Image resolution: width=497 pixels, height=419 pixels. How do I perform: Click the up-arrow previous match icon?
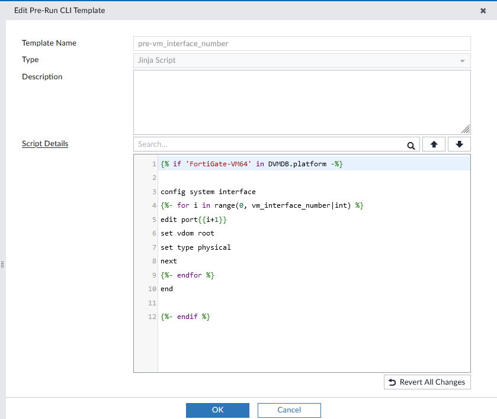coord(433,144)
